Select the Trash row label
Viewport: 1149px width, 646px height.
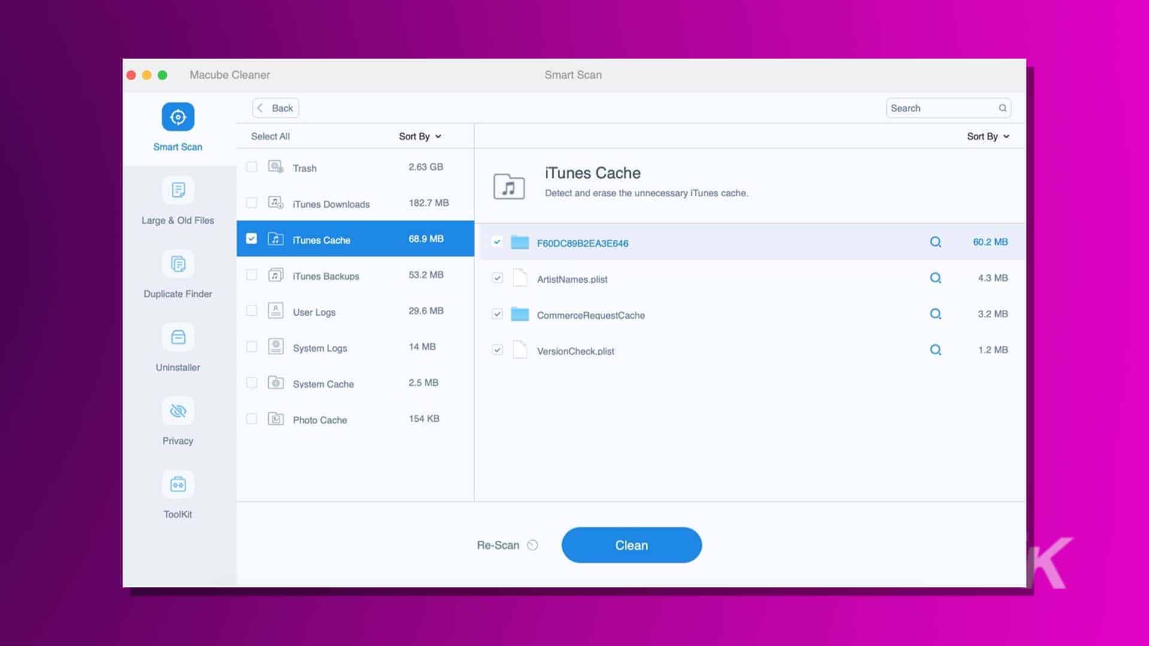tap(305, 168)
